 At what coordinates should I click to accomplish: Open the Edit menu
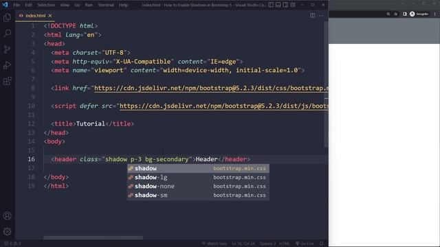click(x=29, y=5)
